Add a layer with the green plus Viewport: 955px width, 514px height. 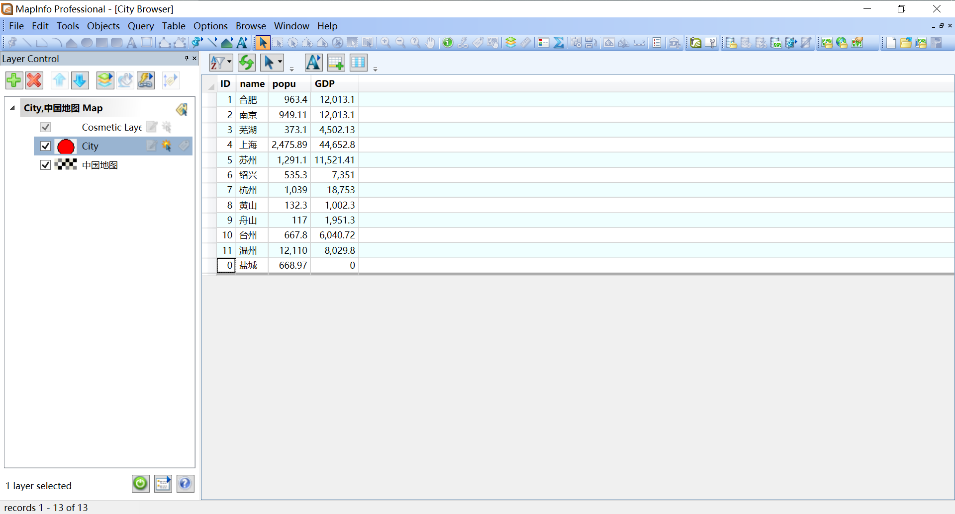pyautogui.click(x=14, y=80)
